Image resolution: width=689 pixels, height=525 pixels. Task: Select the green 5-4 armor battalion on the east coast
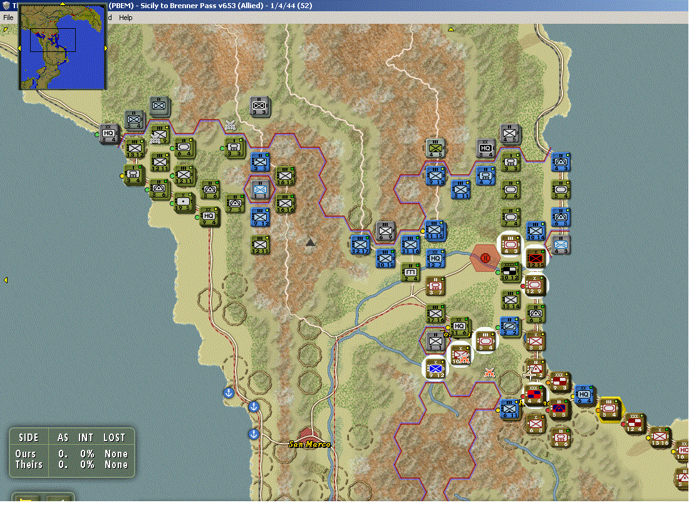point(561,189)
